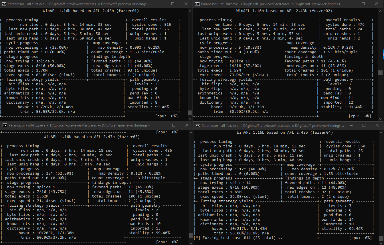Close the fuzzer02 console window
Image resolution: width=384 pixels, height=245 pixels.
click(377, 4)
